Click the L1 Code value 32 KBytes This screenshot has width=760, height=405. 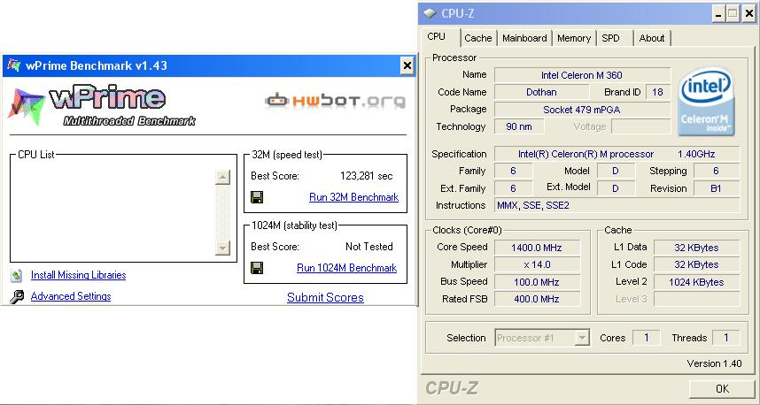tap(696, 264)
